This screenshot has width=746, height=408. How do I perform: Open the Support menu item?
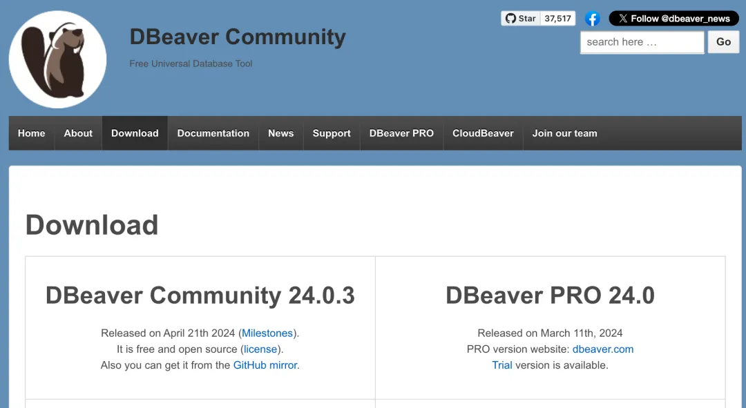coord(332,133)
